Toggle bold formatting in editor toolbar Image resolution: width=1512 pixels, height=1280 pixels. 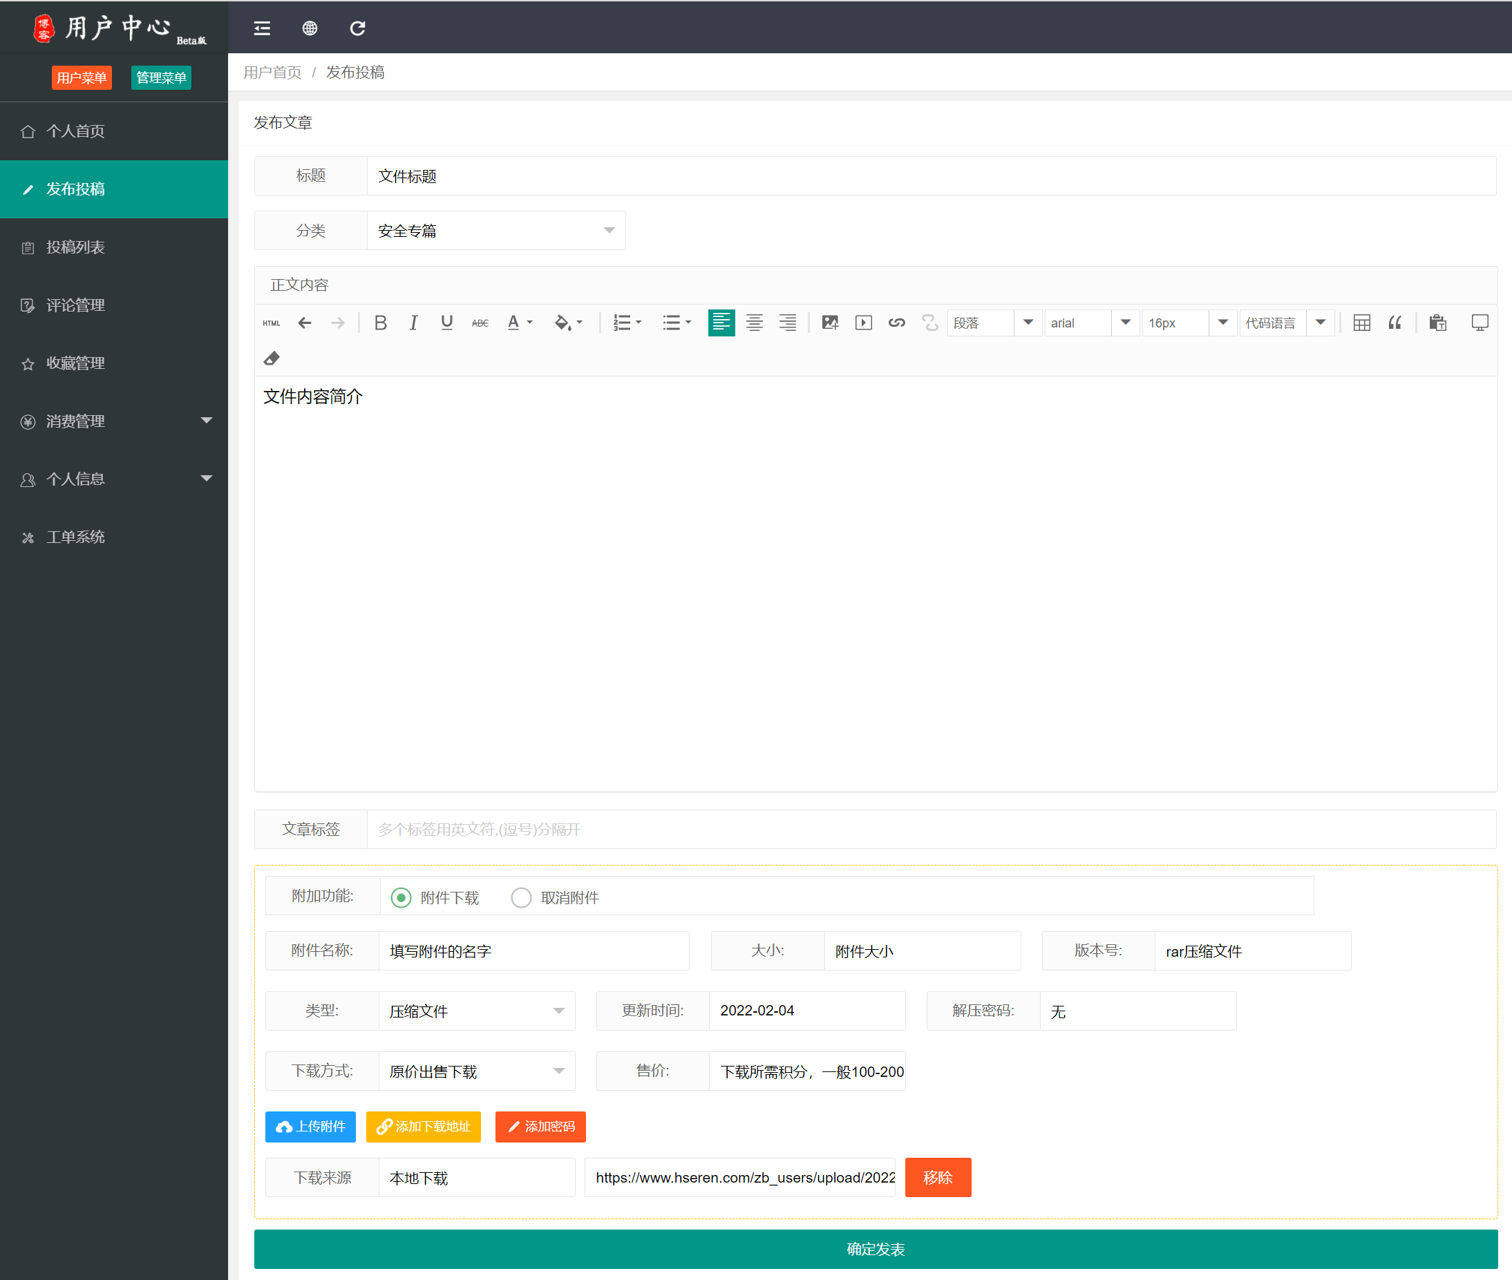[379, 323]
